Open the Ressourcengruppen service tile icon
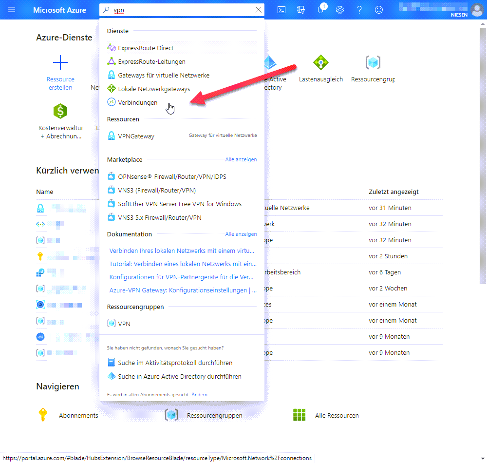Image resolution: width=487 pixels, height=463 pixels. tap(373, 62)
